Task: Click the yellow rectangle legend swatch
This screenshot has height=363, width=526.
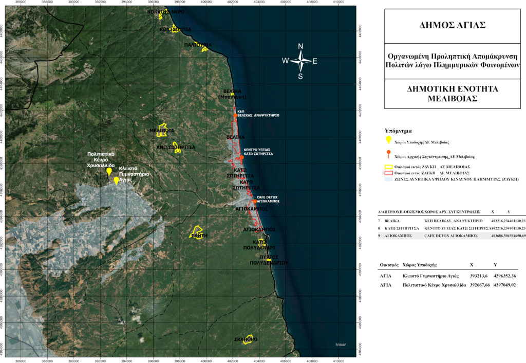Action: (x=389, y=167)
